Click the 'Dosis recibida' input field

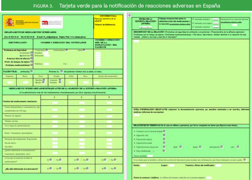point(150,156)
